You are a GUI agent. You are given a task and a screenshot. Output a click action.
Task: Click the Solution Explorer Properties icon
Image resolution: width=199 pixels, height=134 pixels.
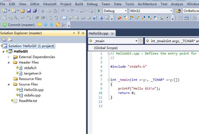pos(4,39)
